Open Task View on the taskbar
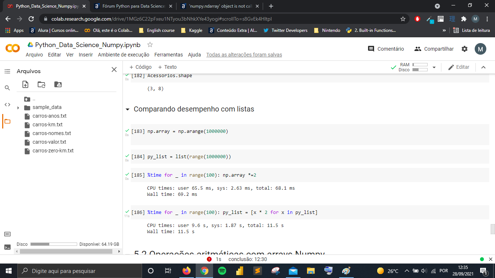This screenshot has width=495, height=278. (168, 271)
